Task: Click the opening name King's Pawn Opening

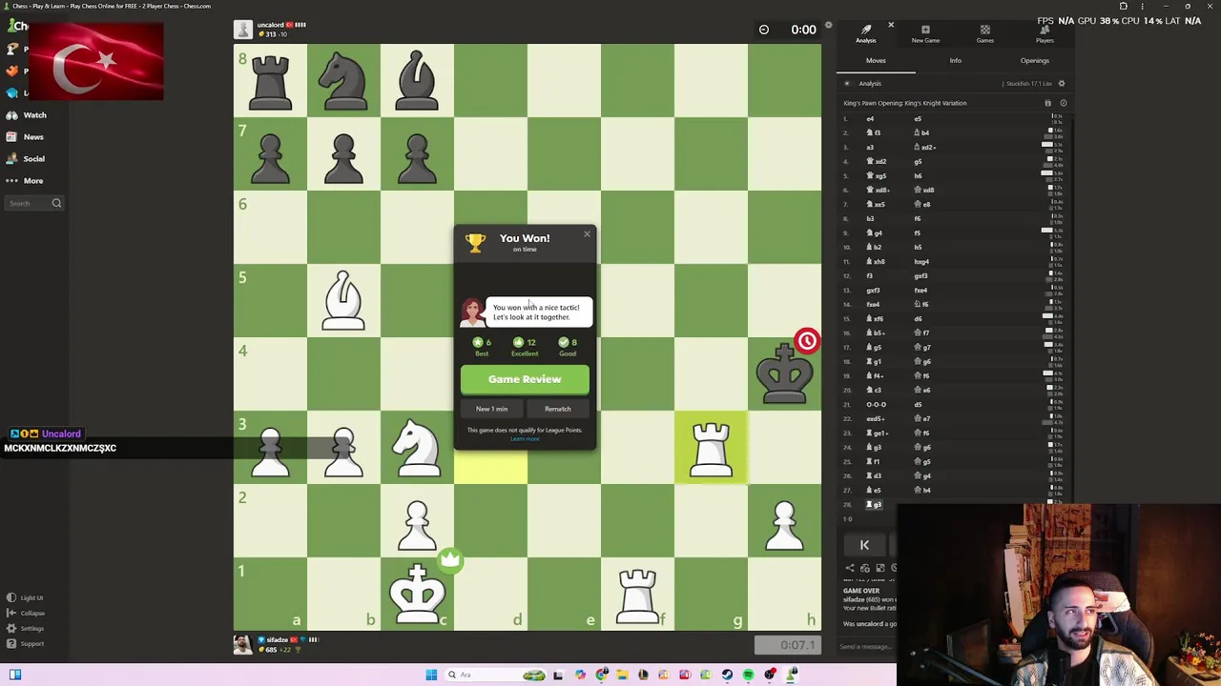Action: tap(904, 103)
